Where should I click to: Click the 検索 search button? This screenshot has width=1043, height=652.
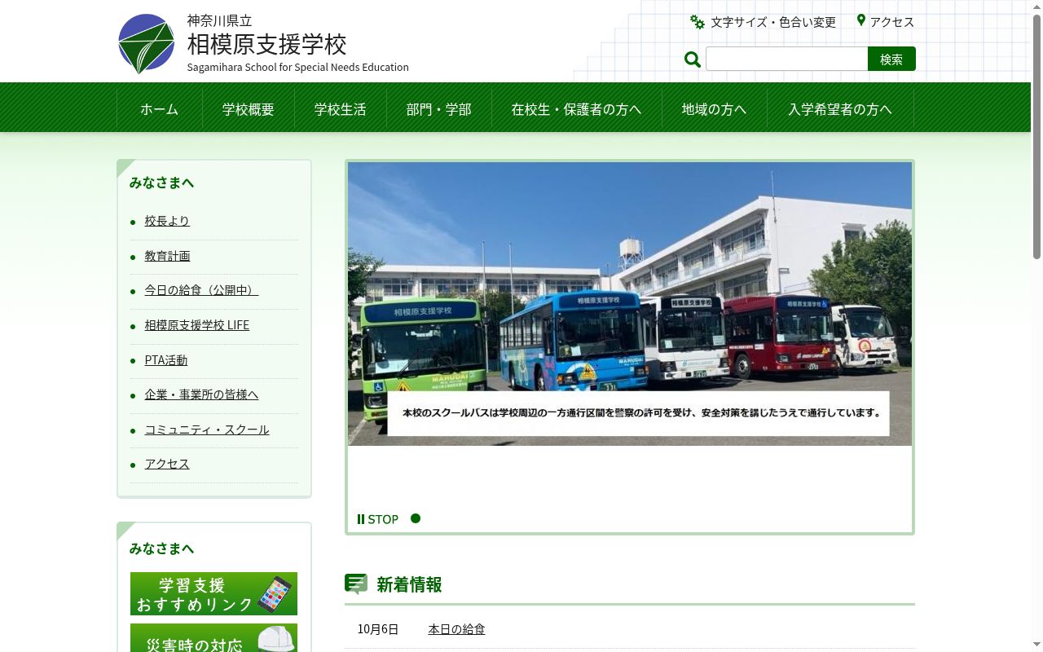[891, 59]
